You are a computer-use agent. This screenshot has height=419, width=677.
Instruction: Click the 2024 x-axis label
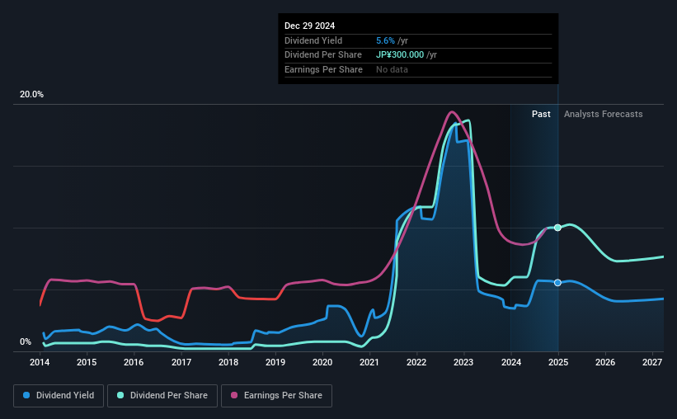click(511, 362)
